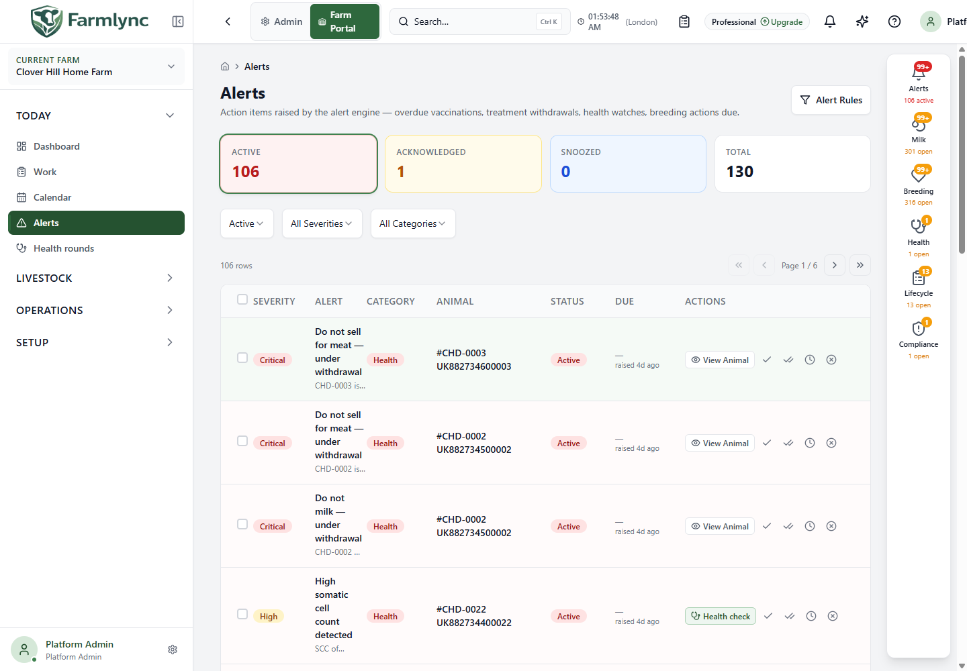Click View Animal for Do not milk row
967x671 pixels.
pyautogui.click(x=720, y=526)
